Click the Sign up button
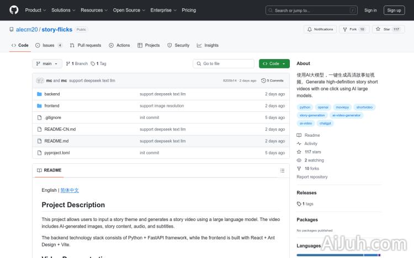The width and height of the screenshot is (414, 258). coord(394,10)
